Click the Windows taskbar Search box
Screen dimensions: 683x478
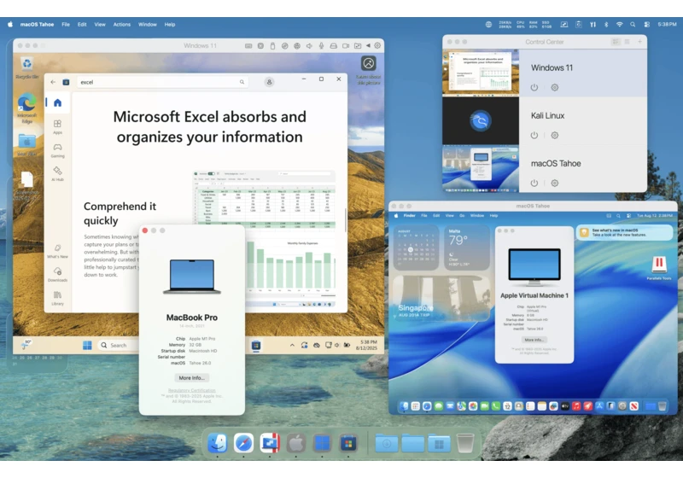[119, 345]
